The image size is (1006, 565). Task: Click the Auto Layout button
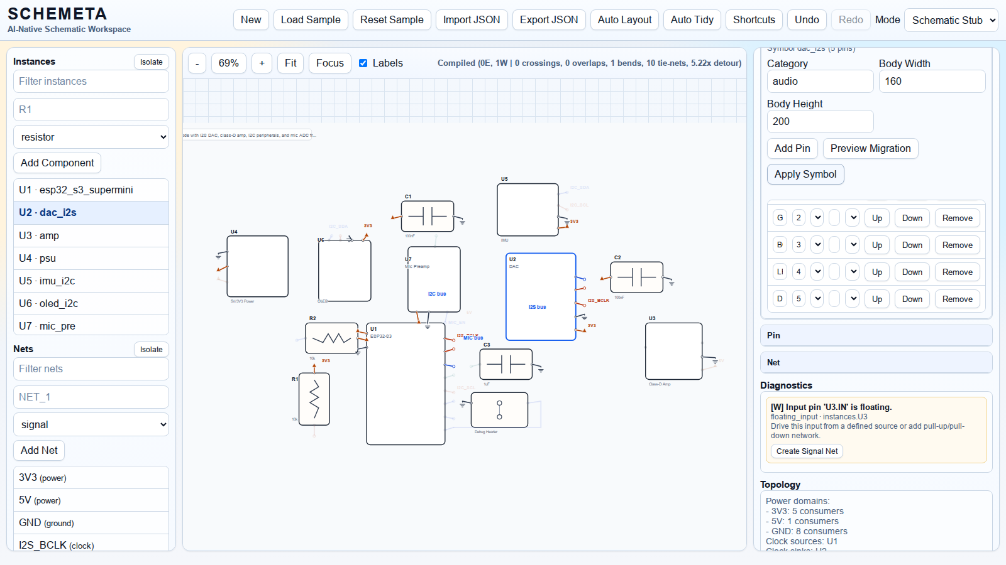[x=624, y=20]
